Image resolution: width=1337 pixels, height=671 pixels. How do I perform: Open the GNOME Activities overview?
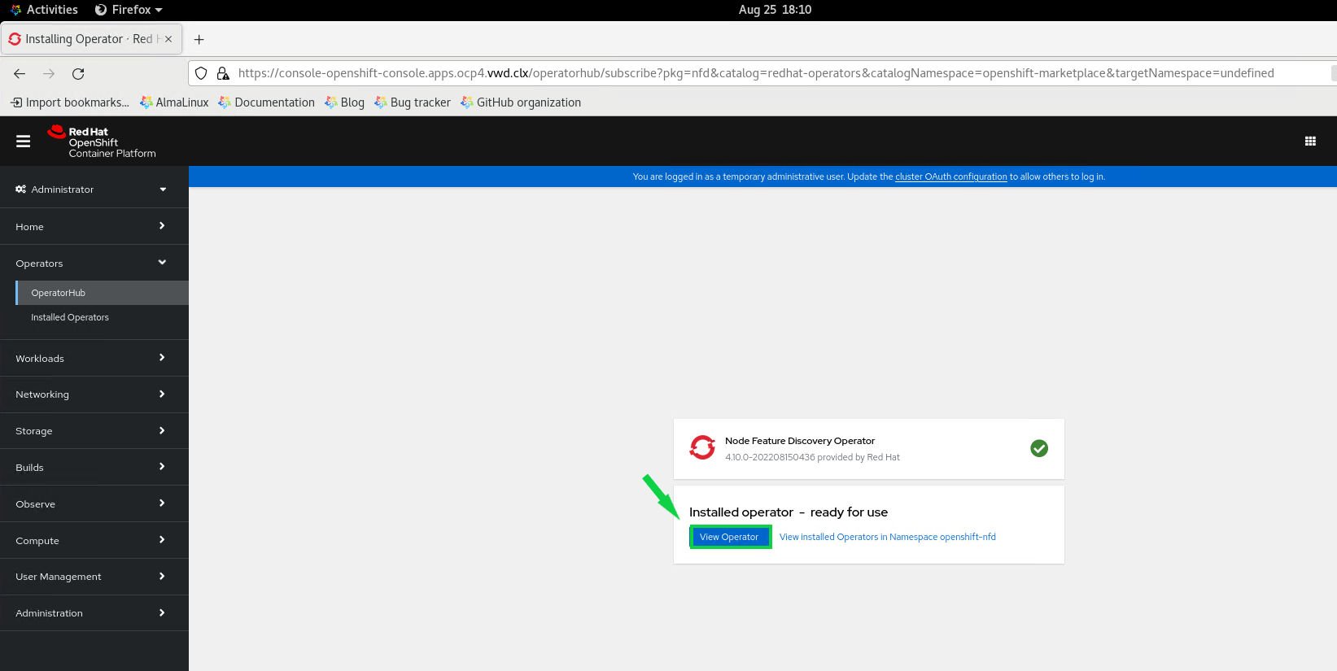(45, 10)
